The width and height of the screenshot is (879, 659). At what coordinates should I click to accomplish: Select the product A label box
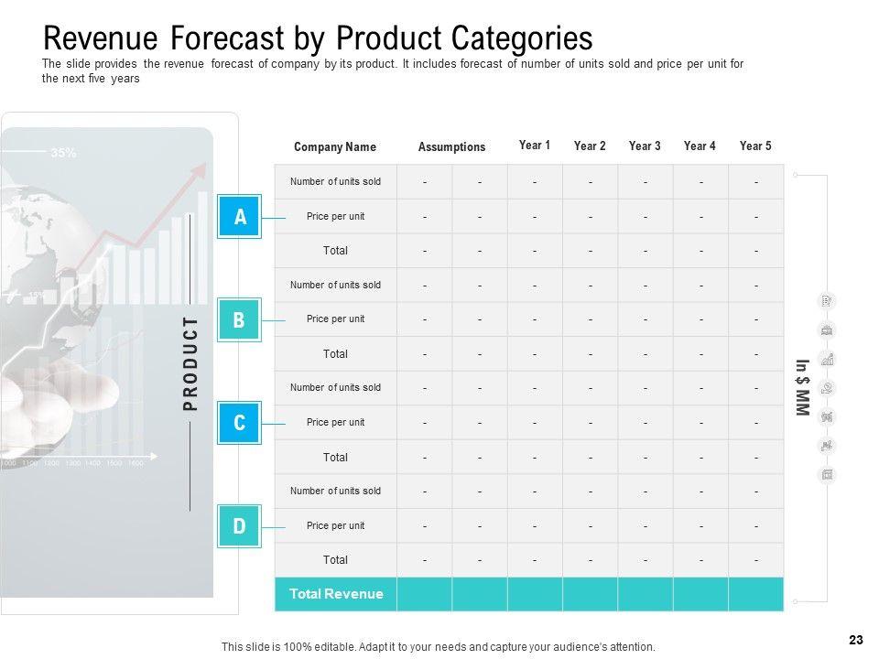tap(240, 217)
